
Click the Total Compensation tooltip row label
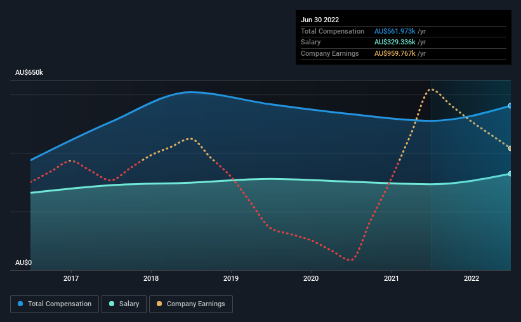tap(333, 31)
